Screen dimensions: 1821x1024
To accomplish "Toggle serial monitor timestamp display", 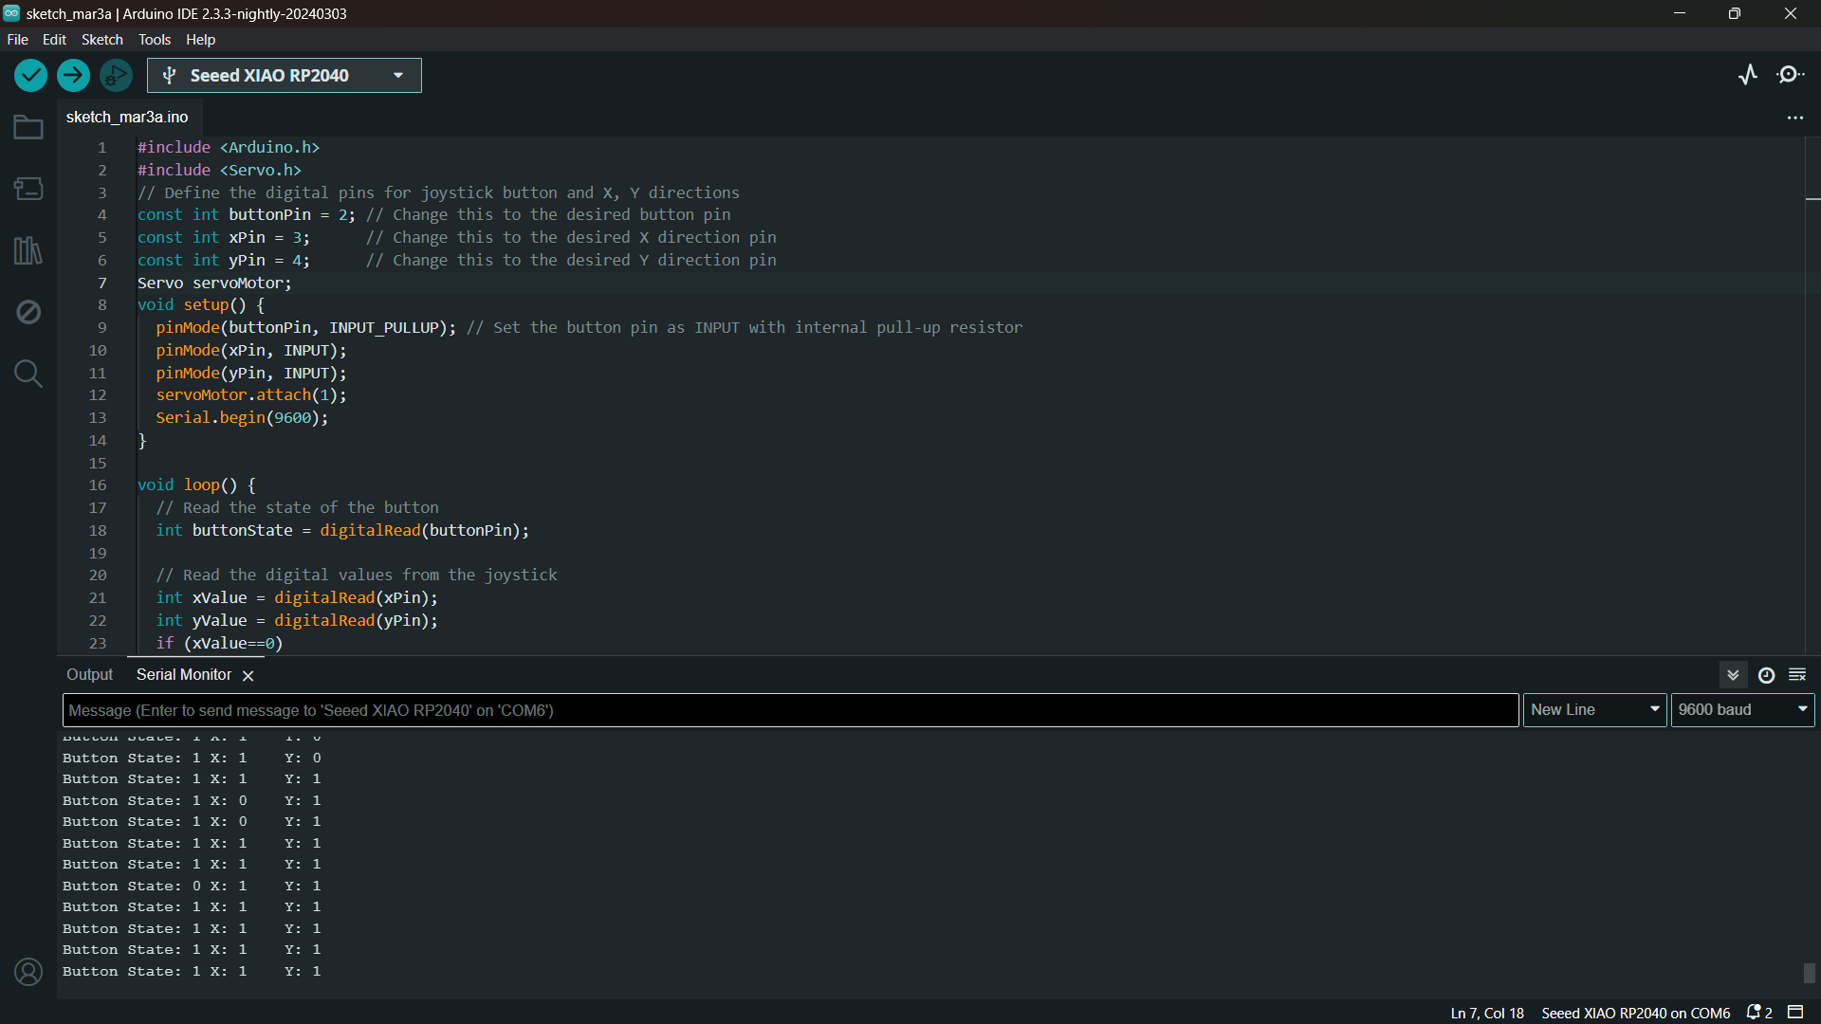I will point(1766,675).
